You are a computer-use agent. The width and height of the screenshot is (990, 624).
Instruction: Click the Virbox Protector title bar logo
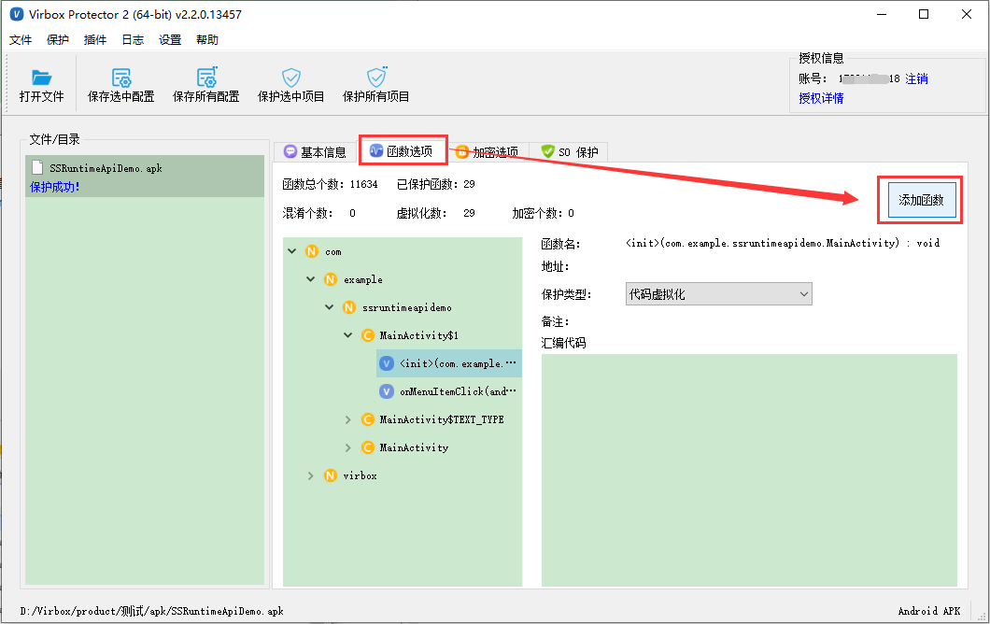(17, 14)
